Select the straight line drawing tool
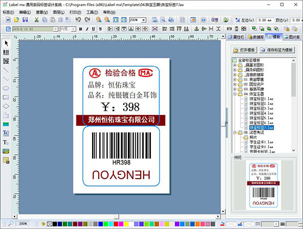The width and height of the screenshot is (303, 229). coord(6,70)
